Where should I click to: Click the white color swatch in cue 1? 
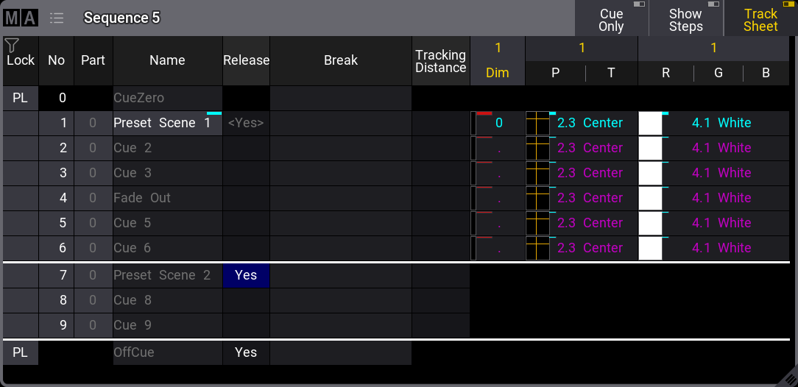click(650, 124)
